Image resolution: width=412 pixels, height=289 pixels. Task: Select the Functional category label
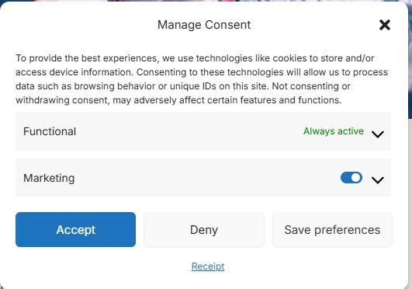pos(50,131)
